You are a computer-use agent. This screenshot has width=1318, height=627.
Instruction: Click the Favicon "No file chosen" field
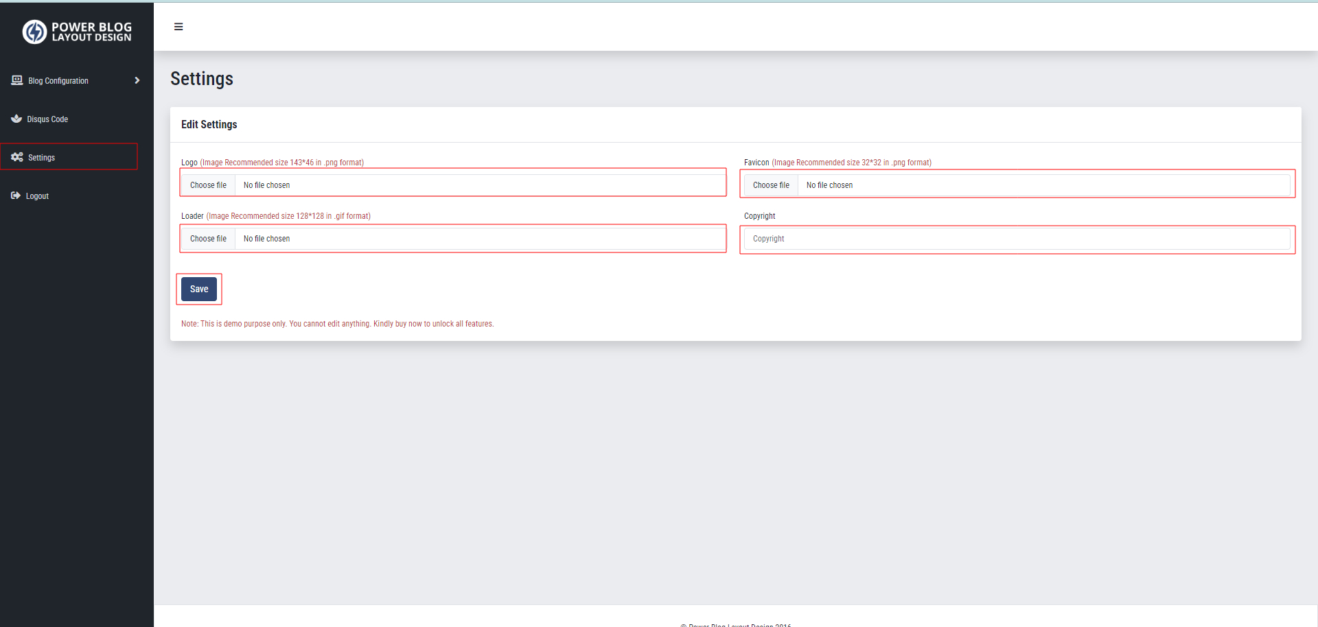click(x=1042, y=185)
